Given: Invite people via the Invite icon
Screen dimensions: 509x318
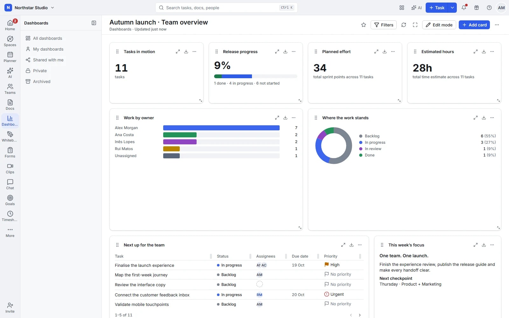Looking at the screenshot, I should pos(10,308).
